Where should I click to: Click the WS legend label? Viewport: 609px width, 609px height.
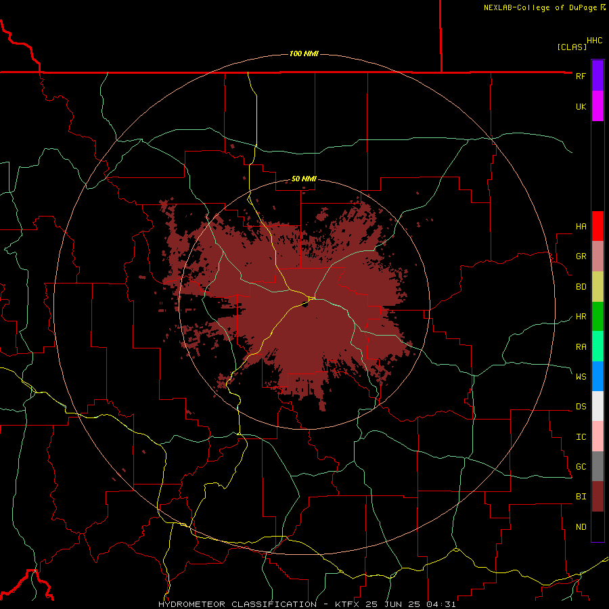tap(581, 376)
